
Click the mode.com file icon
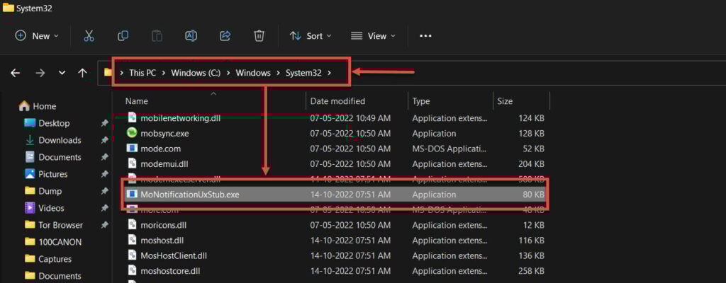132,149
